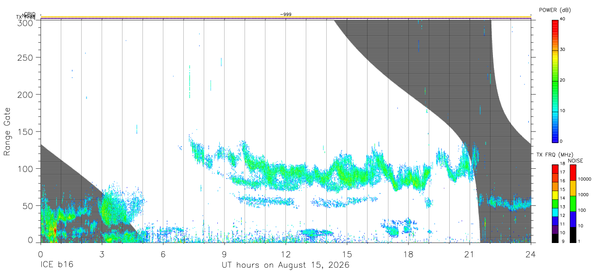Click the 1 label on NOISE scale
This screenshot has width=597, height=275.
[x=579, y=241]
